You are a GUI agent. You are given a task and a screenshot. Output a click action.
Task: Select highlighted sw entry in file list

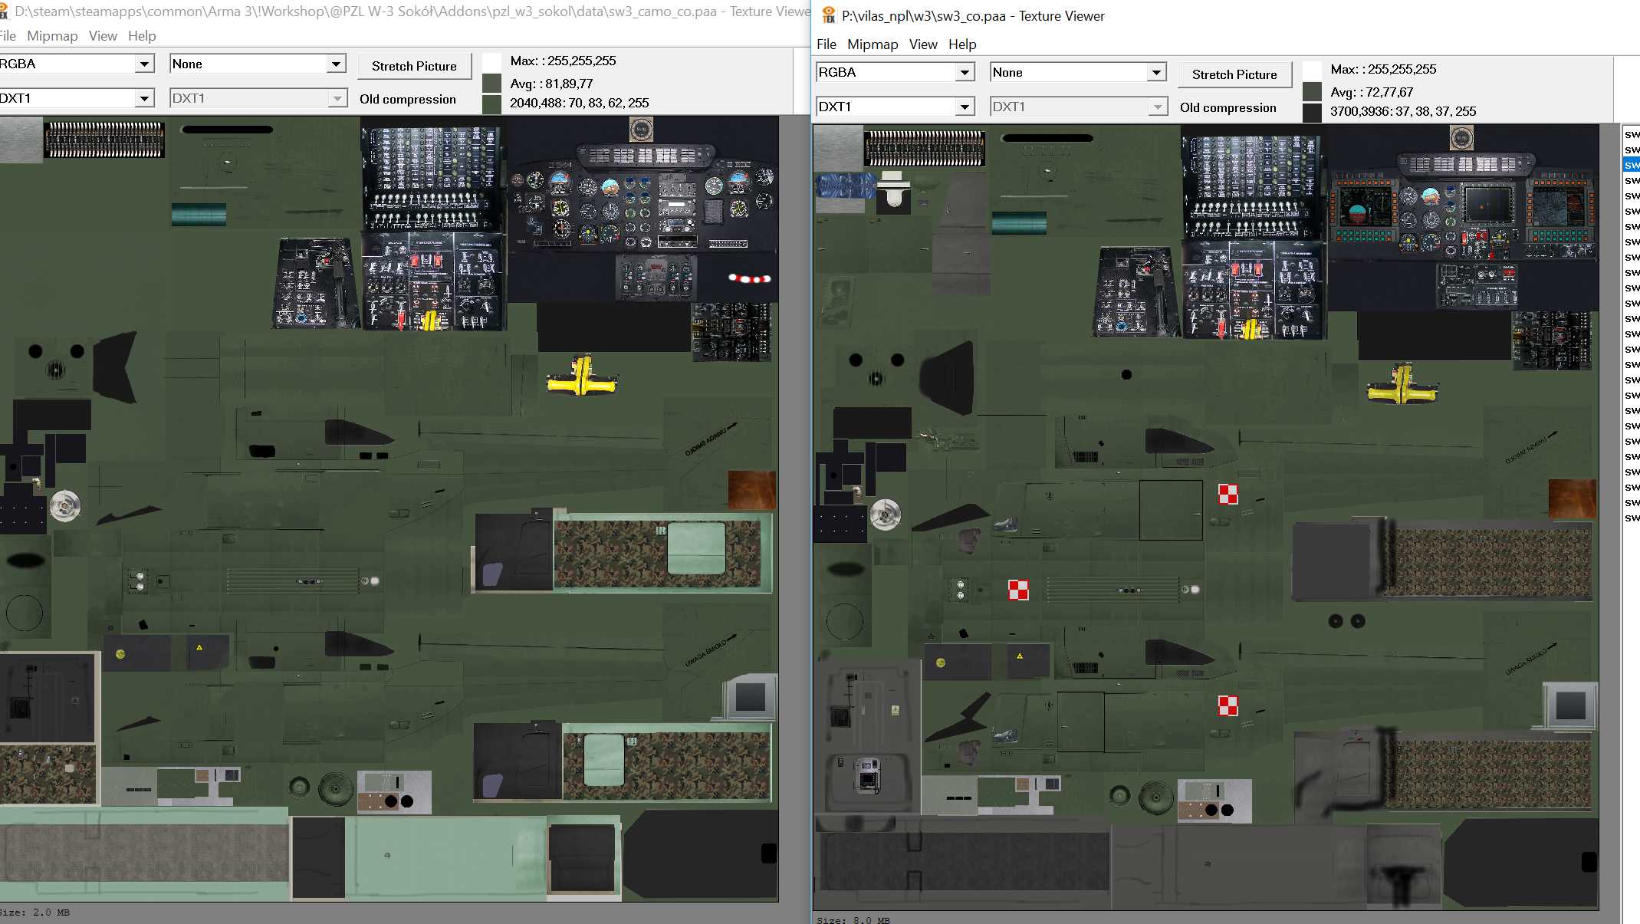[x=1632, y=165]
